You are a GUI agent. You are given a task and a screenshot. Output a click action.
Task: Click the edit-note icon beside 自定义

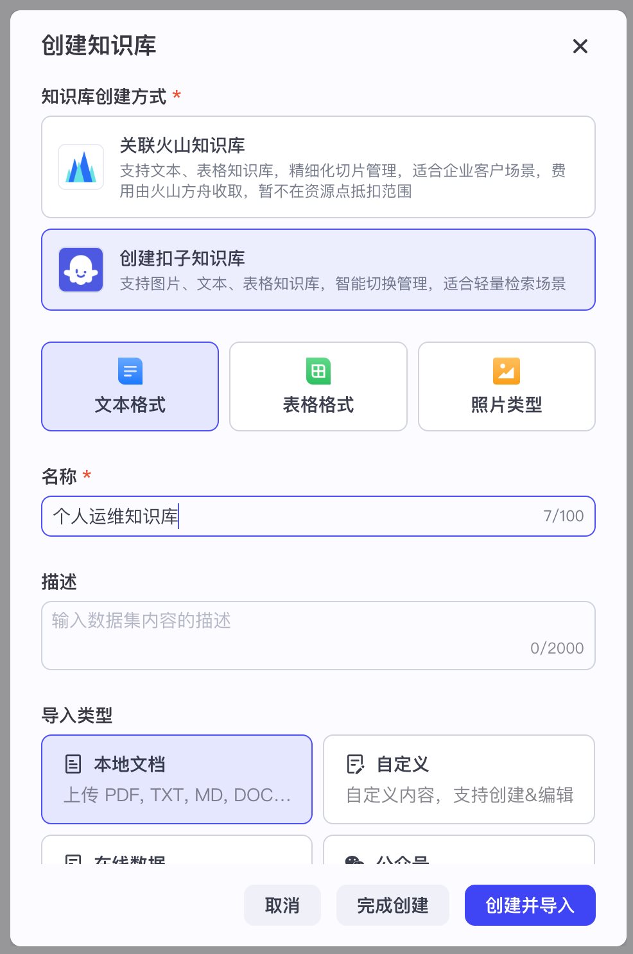pyautogui.click(x=355, y=764)
